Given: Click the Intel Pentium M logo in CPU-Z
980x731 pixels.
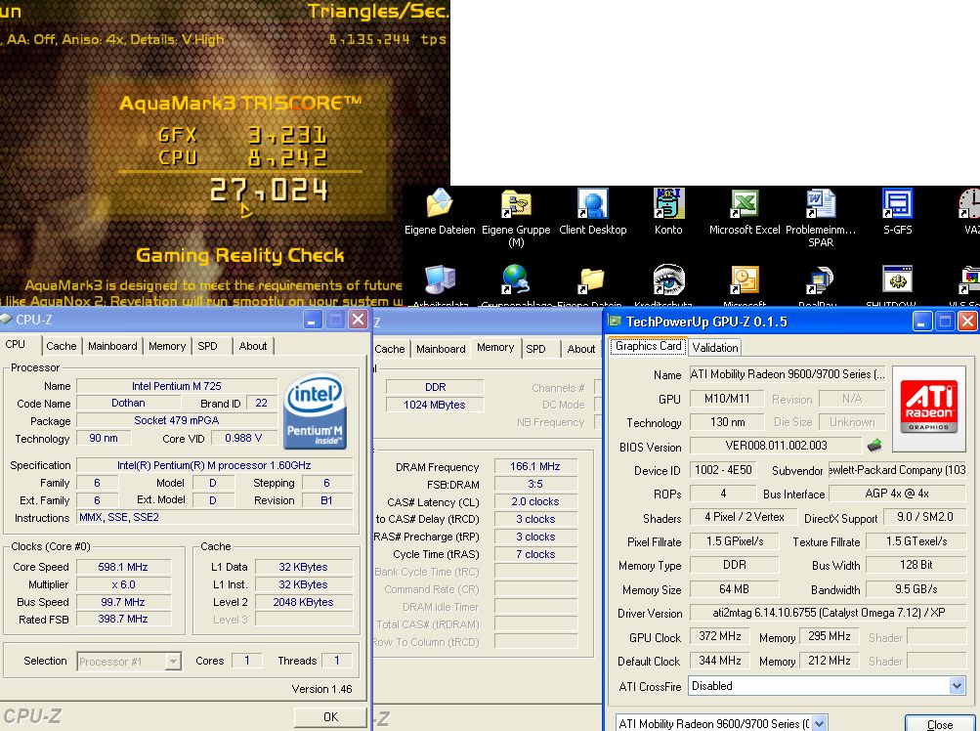Looking at the screenshot, I should click(315, 410).
